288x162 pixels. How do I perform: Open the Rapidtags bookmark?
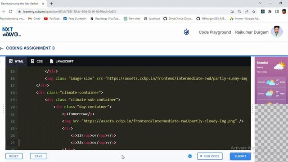[x=105, y=18]
